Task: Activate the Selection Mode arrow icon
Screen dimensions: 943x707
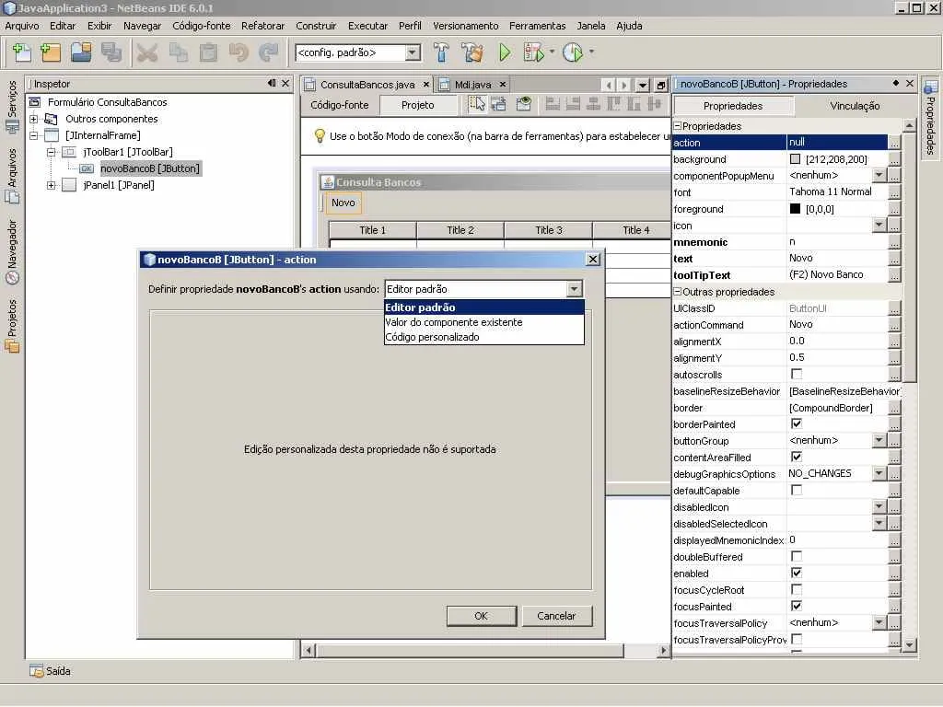Action: pos(477,105)
